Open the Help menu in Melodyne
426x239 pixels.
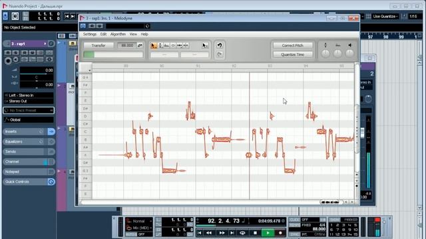144,34
